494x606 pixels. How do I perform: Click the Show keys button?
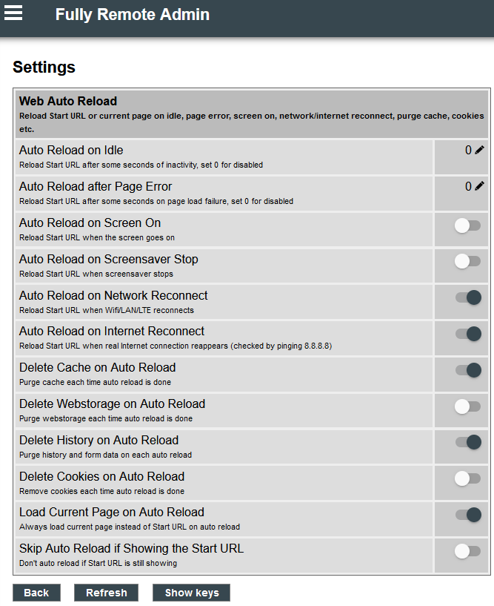point(191,593)
